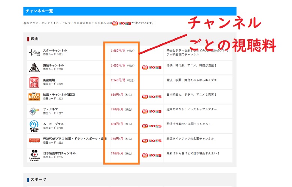Screen dimensions: 292x187
Task: Click description 最新作から名作まで日本映画ざんまい!
Action: click(x=193, y=153)
